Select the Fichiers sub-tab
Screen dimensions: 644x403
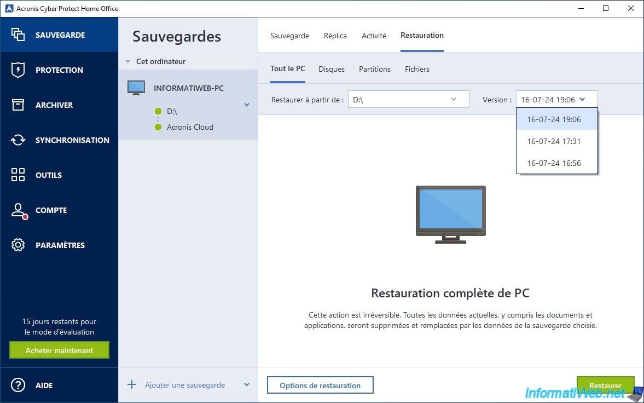[417, 69]
